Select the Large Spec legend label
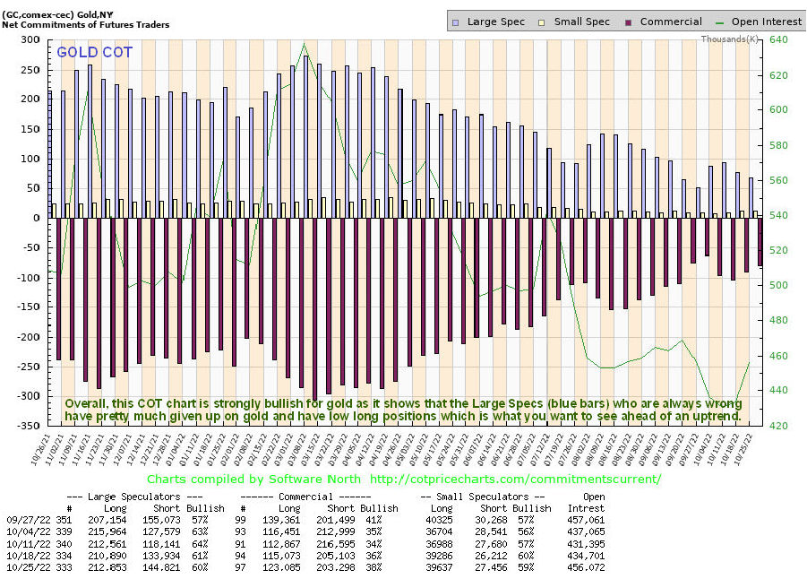807x579 pixels. pos(496,21)
